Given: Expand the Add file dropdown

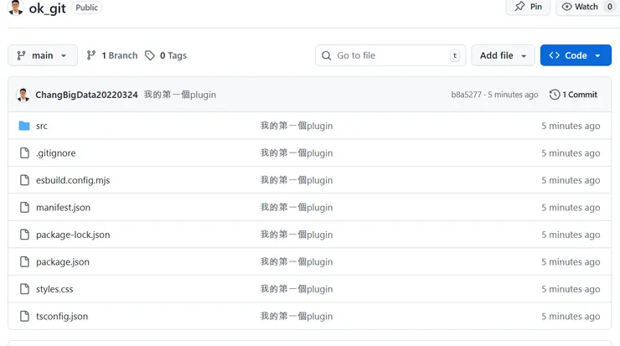Looking at the screenshot, I should [503, 55].
